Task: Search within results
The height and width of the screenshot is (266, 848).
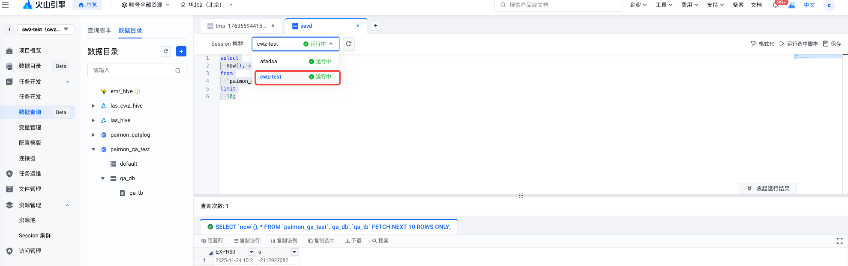Action: pos(381,241)
